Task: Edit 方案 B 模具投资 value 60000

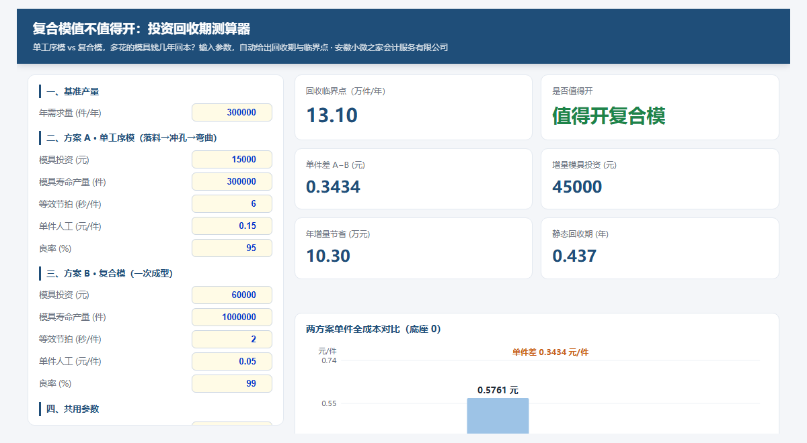Action: 232,295
